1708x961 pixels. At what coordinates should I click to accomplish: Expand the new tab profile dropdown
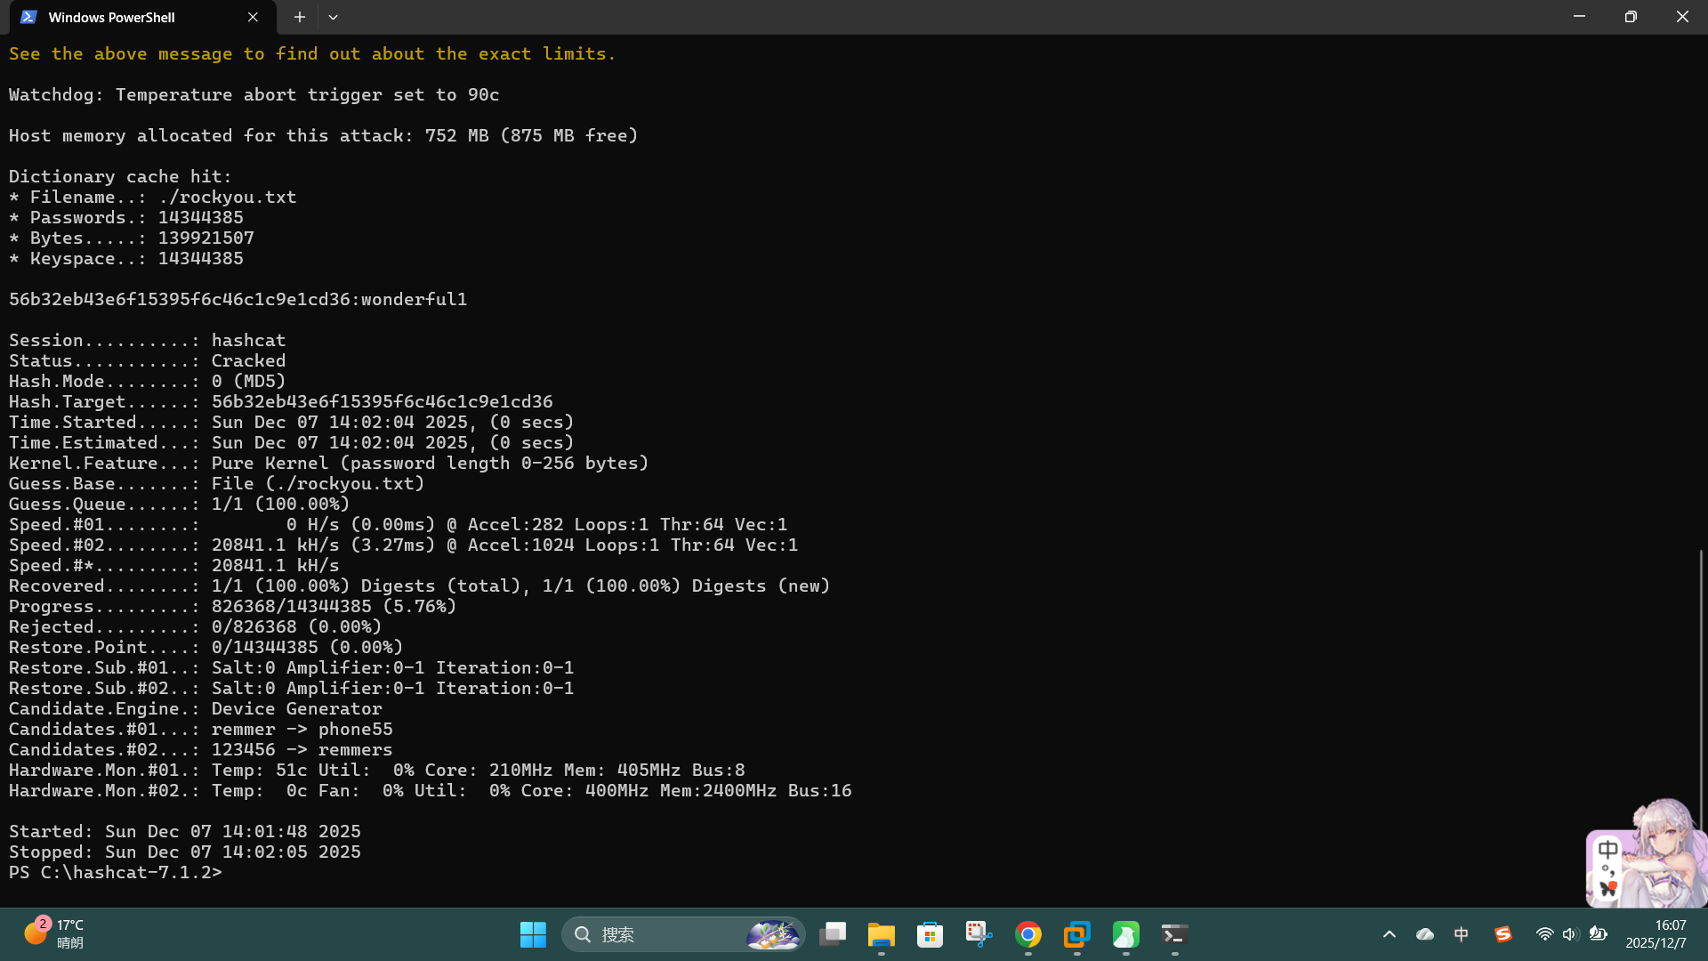pyautogui.click(x=333, y=17)
